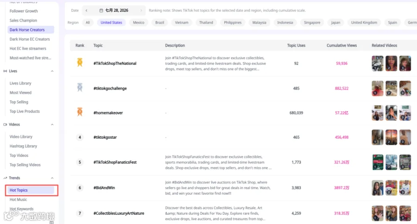The image size is (417, 224).
Task: Click the Topic Uses column header
Action: [296, 45]
